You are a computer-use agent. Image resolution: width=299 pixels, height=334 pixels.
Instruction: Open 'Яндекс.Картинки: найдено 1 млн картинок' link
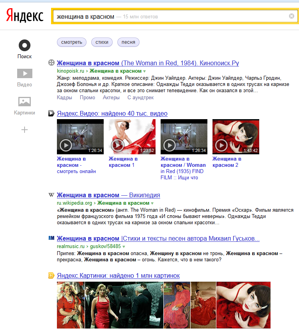119,276
